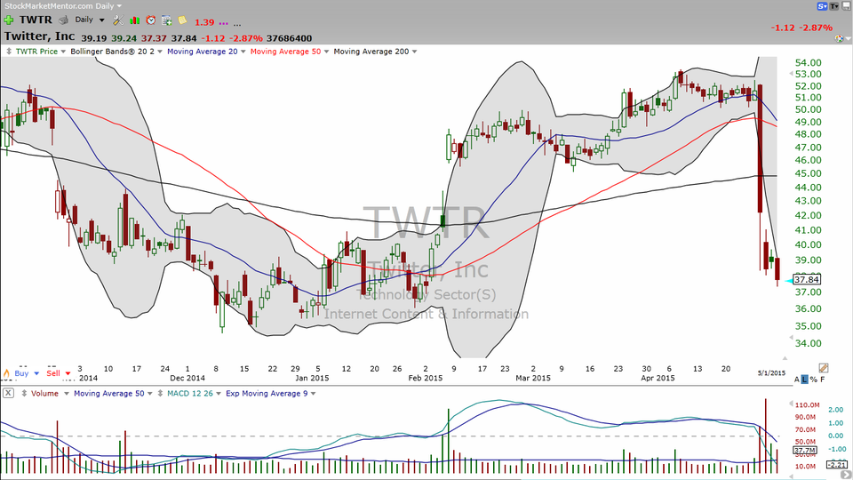The width and height of the screenshot is (853, 480).
Task: Expand Moving Average 200 dropdown
Action: (414, 52)
